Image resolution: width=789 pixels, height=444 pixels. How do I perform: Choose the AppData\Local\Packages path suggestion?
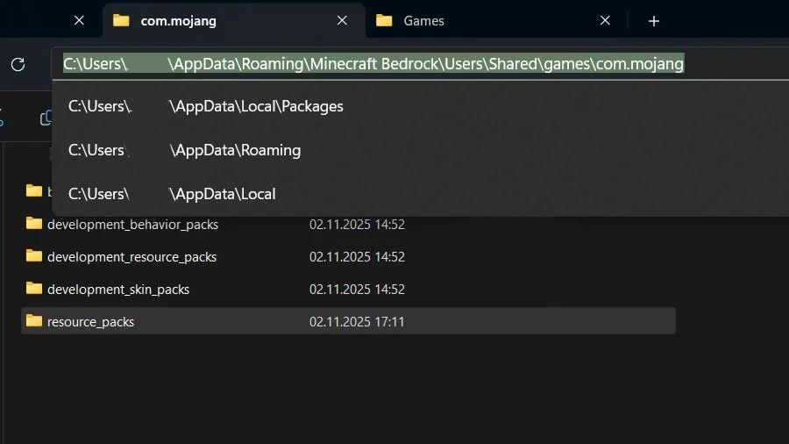click(206, 106)
